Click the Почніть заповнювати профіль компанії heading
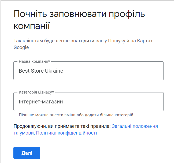This screenshot has width=175, height=164. 79,20
